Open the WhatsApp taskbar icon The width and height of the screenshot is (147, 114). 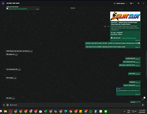click(91, 111)
